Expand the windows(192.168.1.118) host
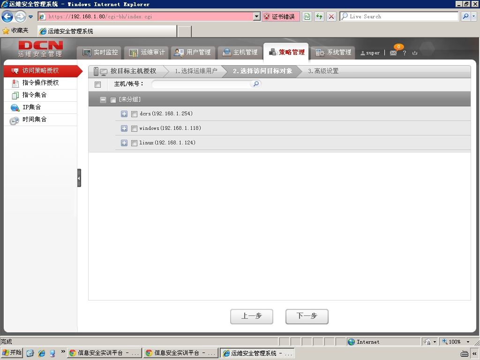This screenshot has width=480, height=360. [x=124, y=128]
